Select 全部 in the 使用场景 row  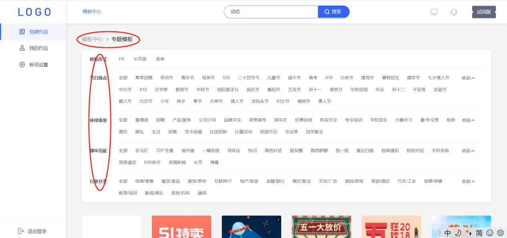(x=123, y=120)
